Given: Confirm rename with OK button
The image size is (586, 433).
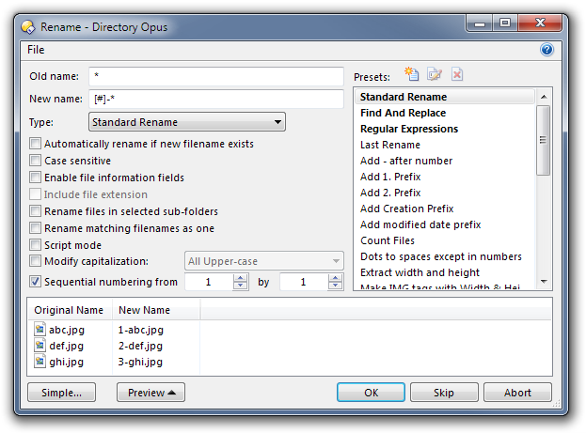Looking at the screenshot, I should tap(371, 393).
